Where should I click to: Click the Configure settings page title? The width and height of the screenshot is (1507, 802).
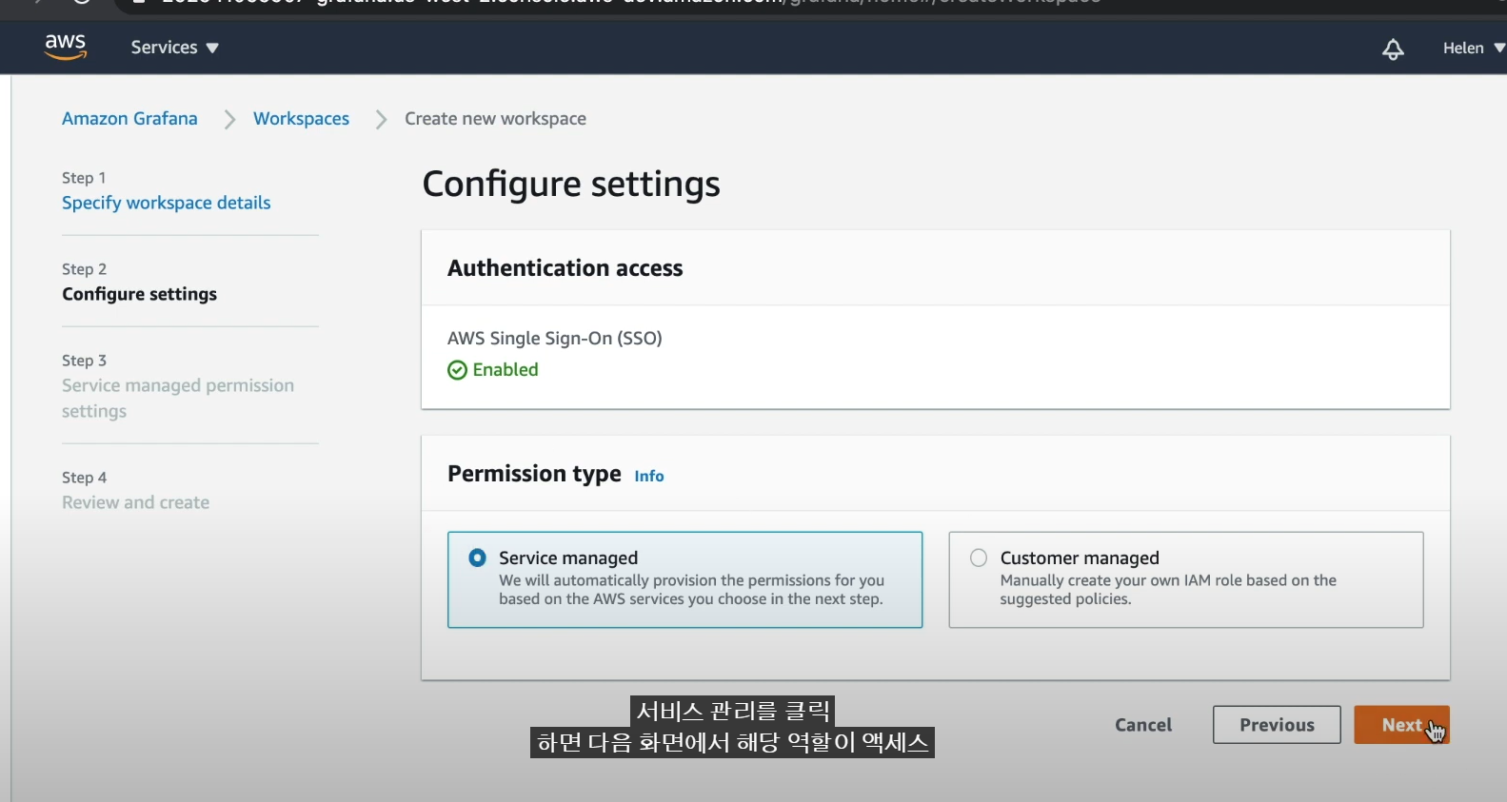click(x=571, y=184)
